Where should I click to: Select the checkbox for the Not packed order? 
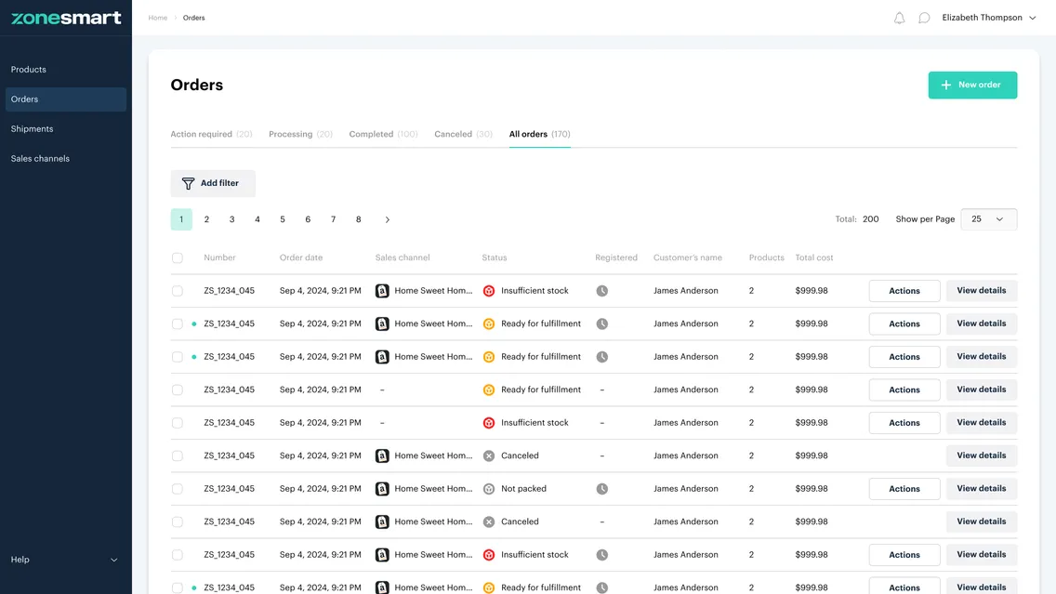pos(178,489)
